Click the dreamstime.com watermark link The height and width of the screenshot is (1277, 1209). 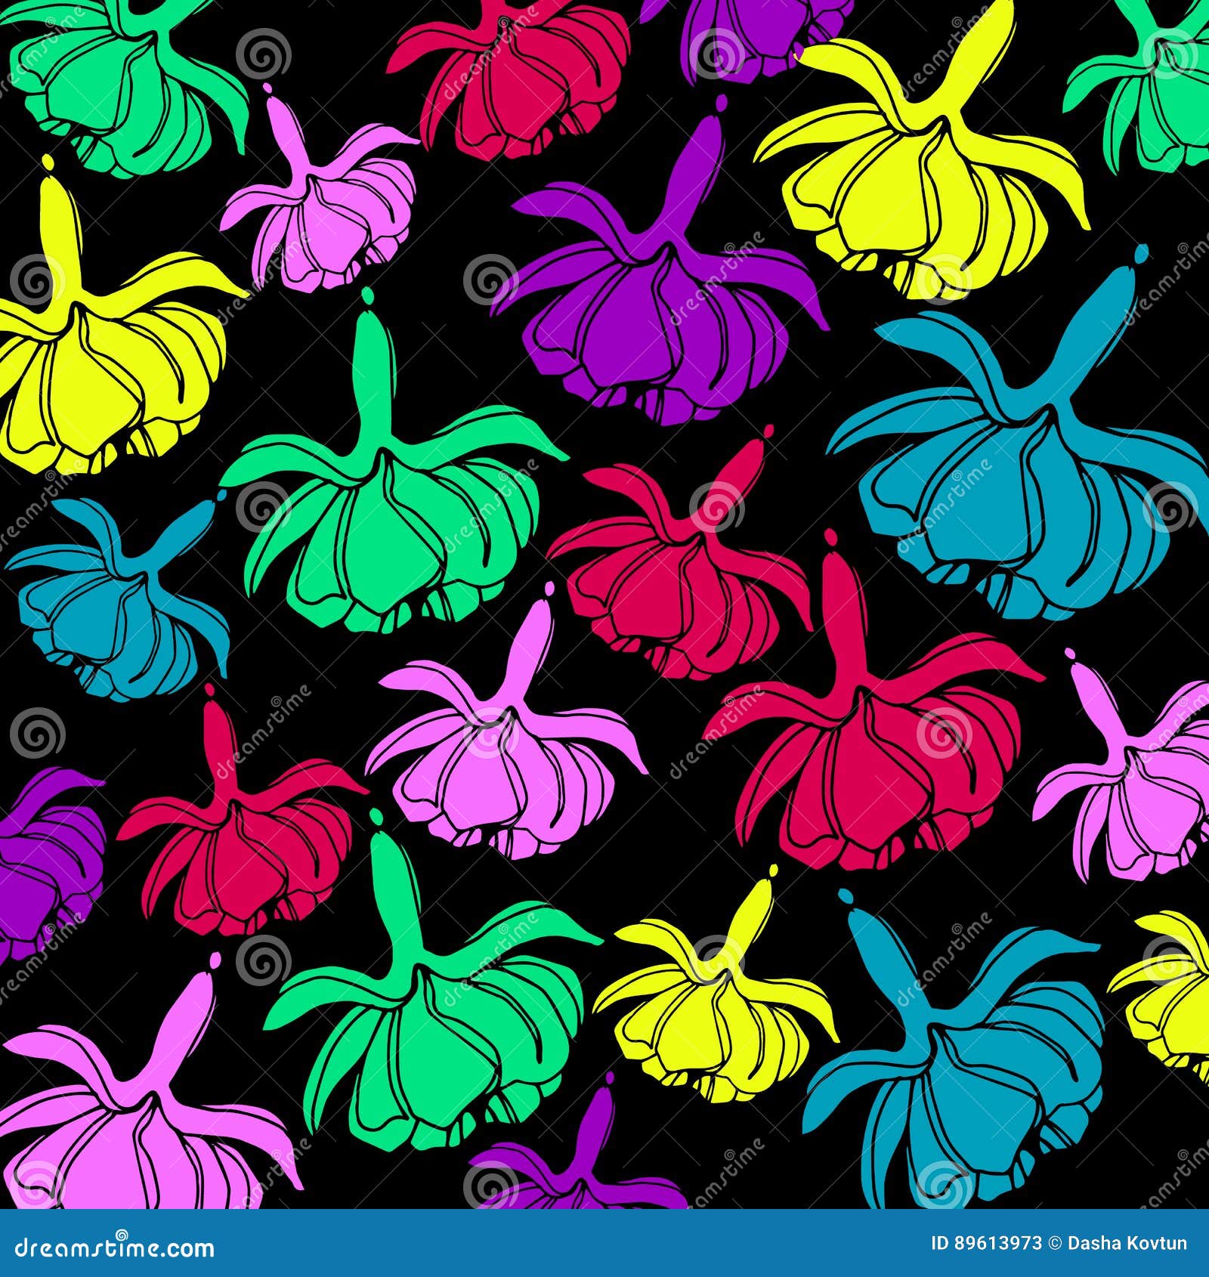(113, 1248)
